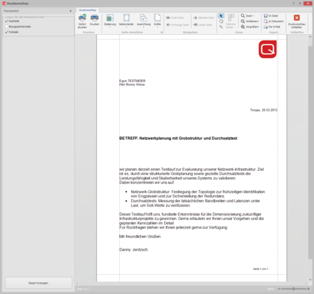Uncheck the Kopfzeile checkbox
Image resolution: width=314 pixels, height=294 pixels.
click(7, 21)
